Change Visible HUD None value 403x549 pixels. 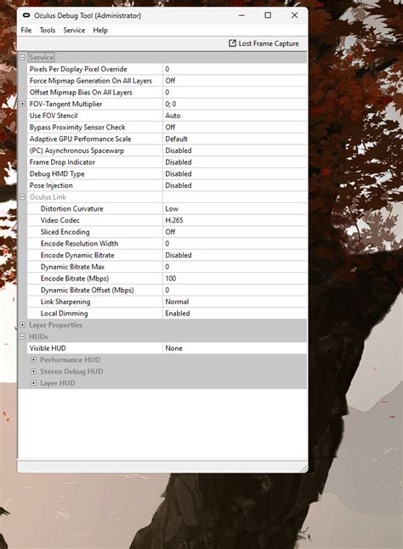coord(235,348)
